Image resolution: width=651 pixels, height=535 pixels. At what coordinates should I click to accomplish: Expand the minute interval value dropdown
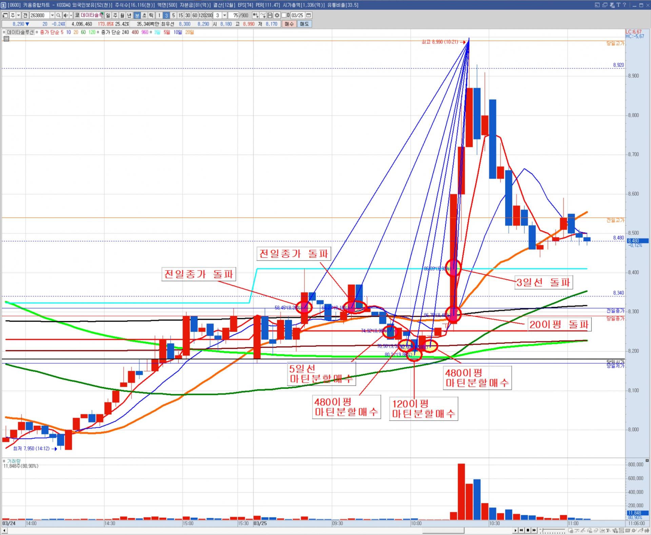tap(224, 15)
